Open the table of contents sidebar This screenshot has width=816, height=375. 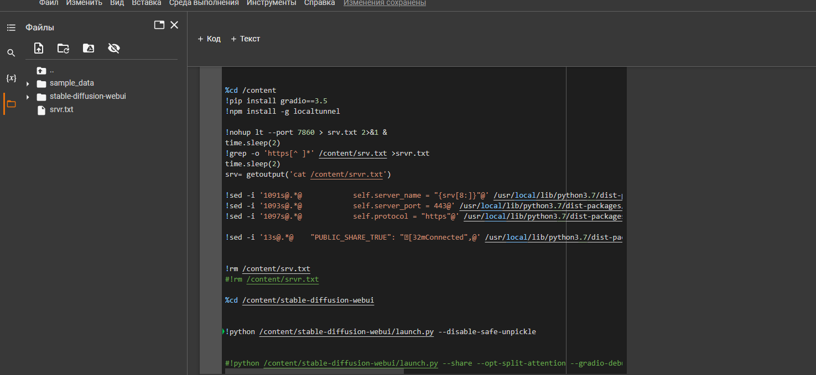click(11, 27)
